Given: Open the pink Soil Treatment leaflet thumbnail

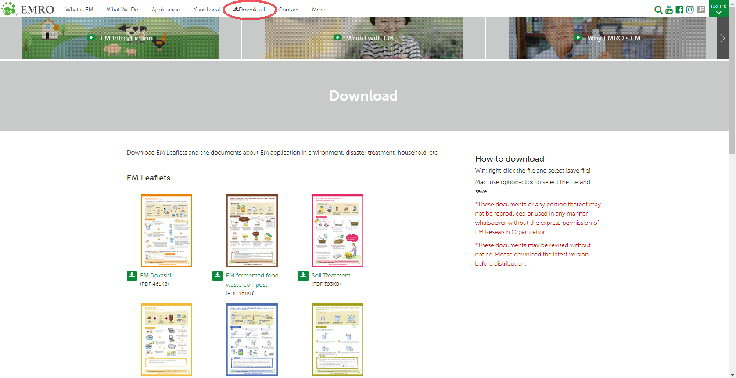Looking at the screenshot, I should (337, 230).
